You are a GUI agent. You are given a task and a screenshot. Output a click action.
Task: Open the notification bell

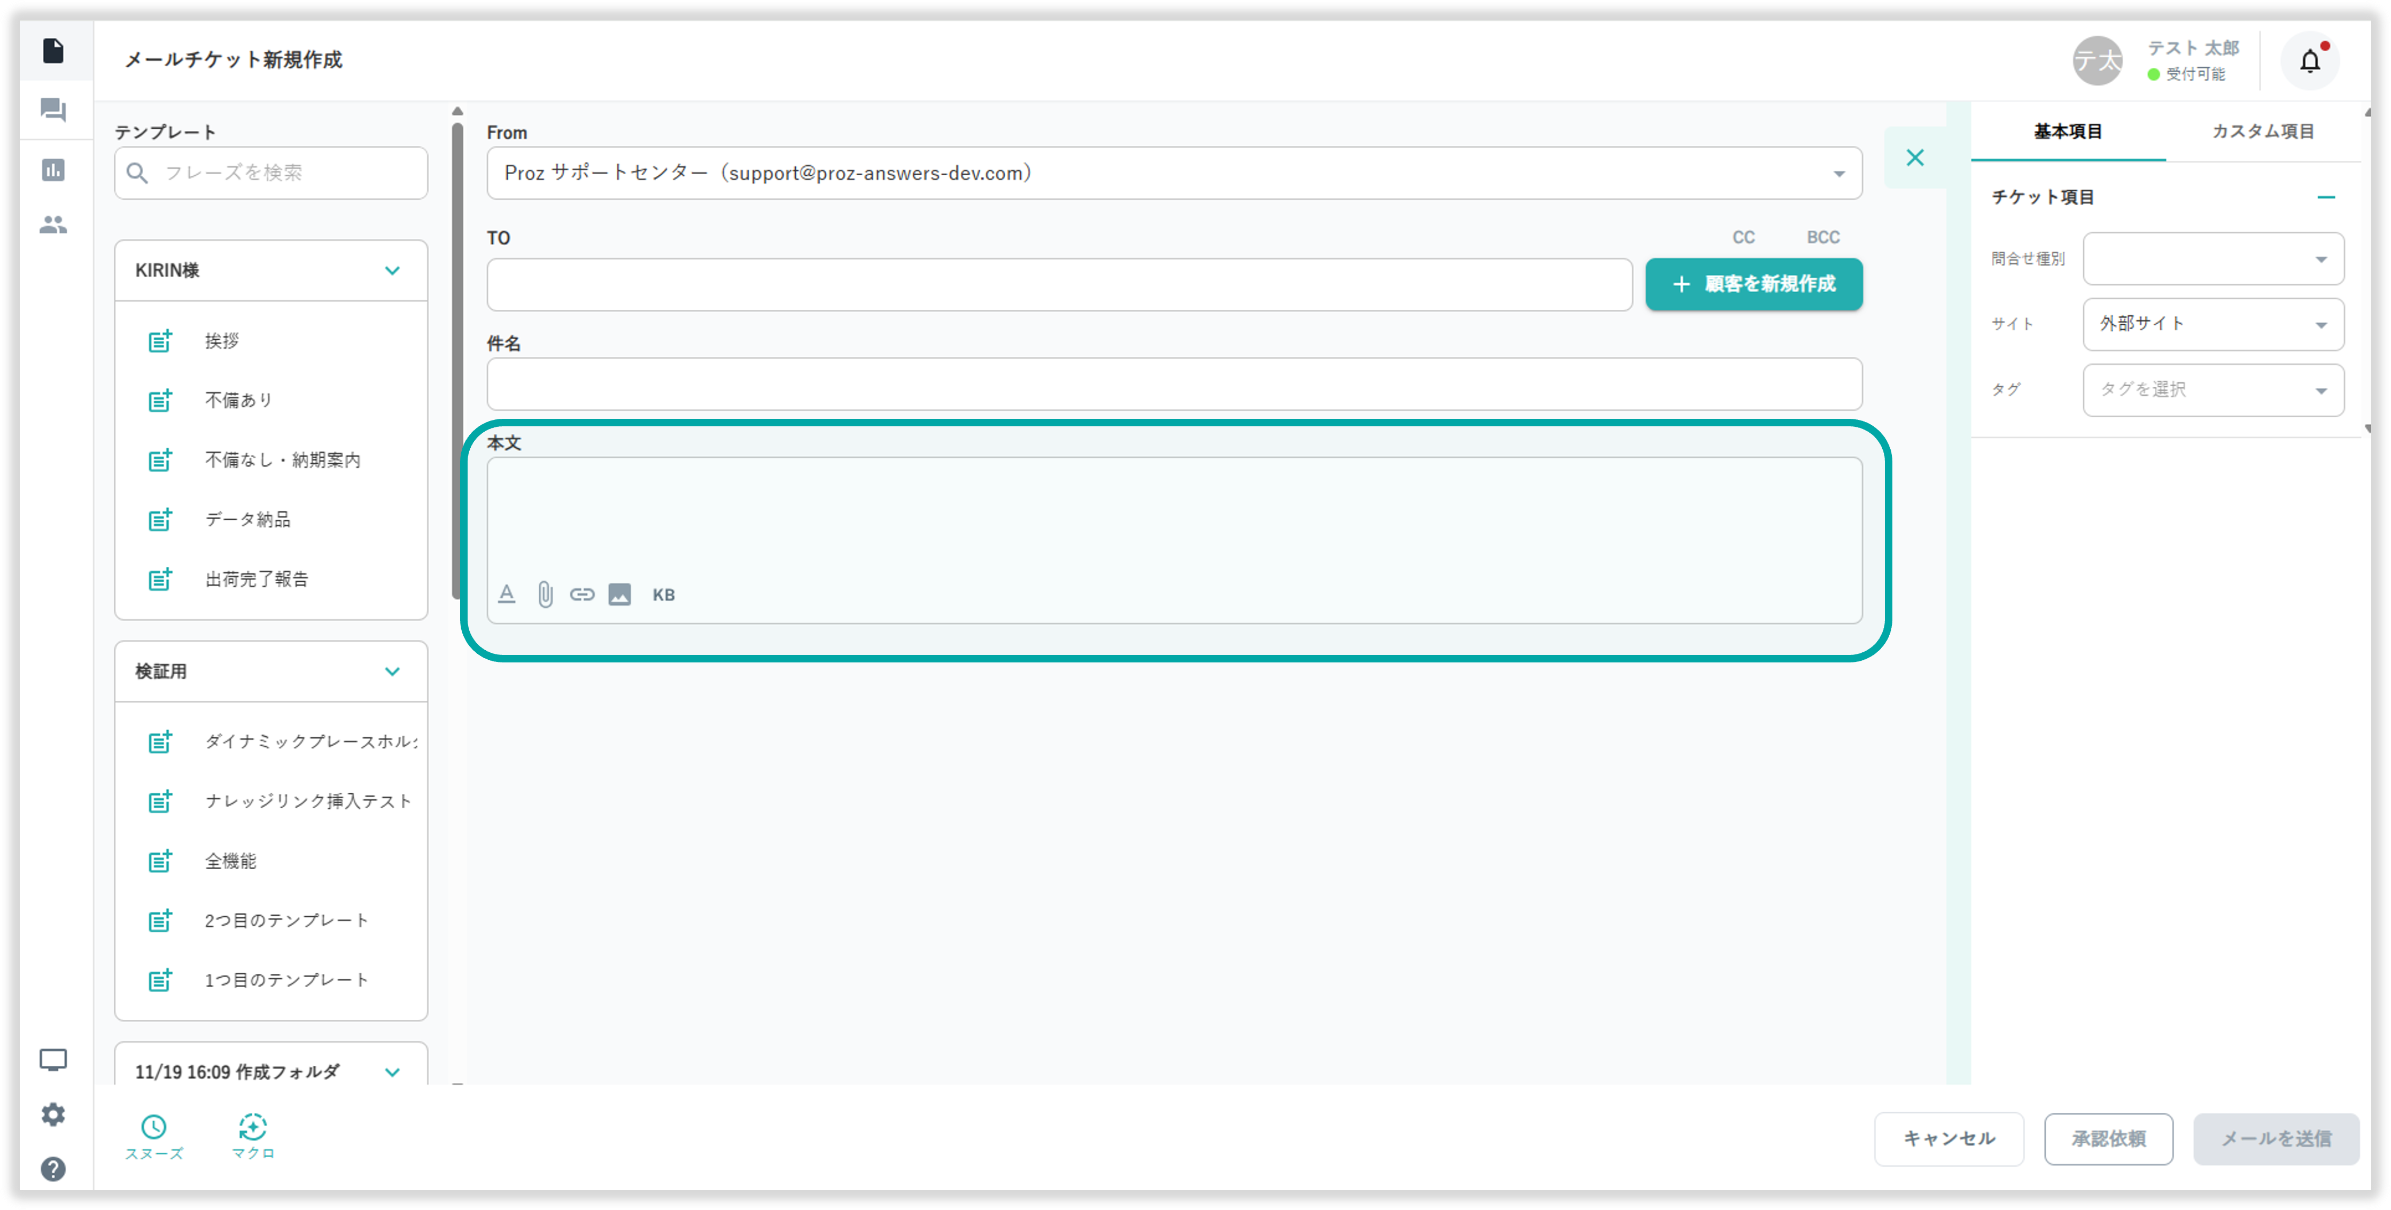[x=2309, y=61]
